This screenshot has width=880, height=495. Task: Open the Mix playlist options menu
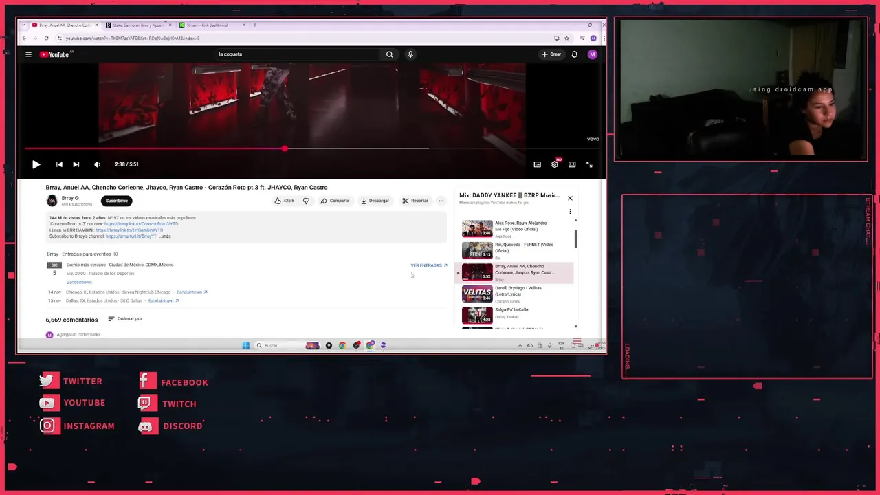click(570, 212)
